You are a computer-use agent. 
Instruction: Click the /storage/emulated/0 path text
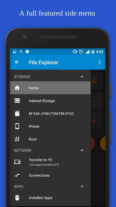click(x=44, y=165)
